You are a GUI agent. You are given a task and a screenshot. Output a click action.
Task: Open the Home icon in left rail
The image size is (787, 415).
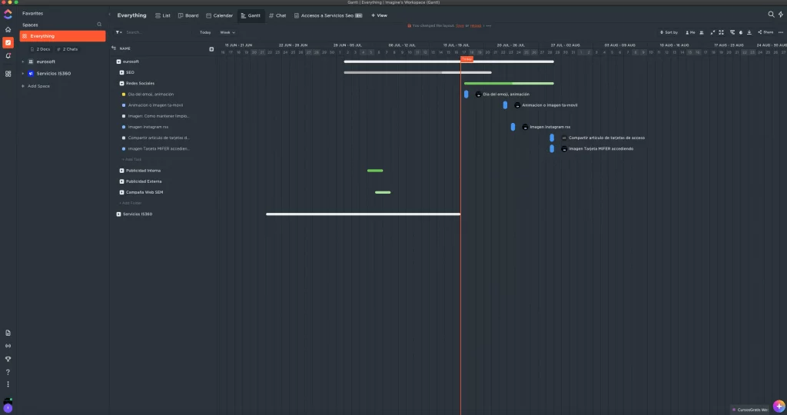(8, 30)
